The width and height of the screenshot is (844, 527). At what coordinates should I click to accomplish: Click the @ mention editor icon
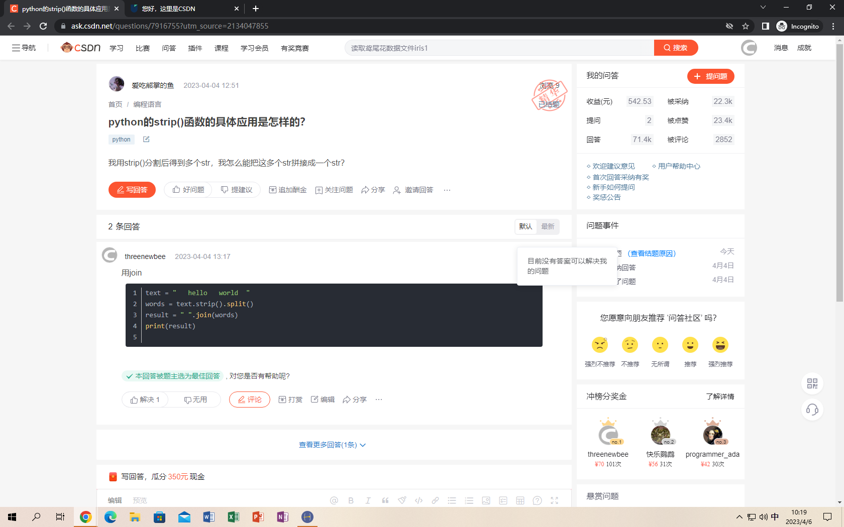point(334,500)
